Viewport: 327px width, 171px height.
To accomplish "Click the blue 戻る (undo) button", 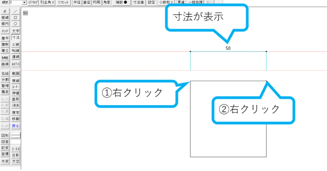I will click(15, 126).
